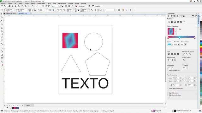Click the left magenta gradient end node
Viewport: 202px width, 113px height.
(168, 38)
